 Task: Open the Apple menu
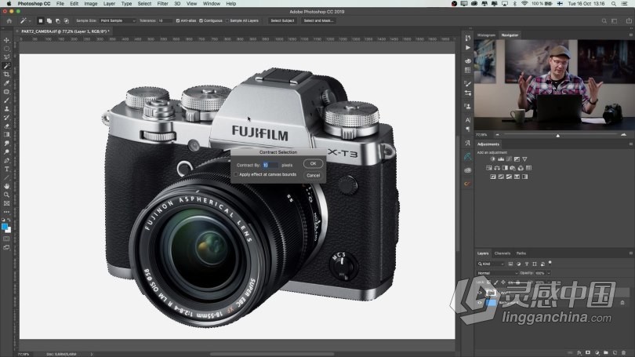(x=9, y=4)
